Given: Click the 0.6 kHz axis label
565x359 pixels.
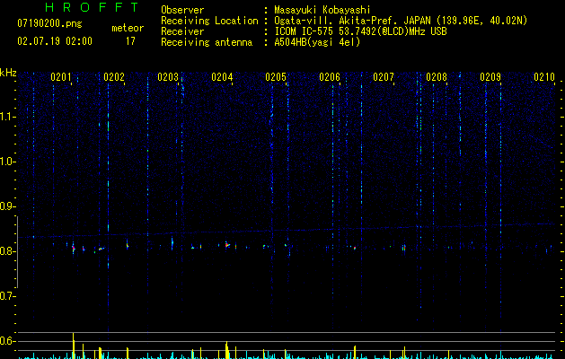Looking at the screenshot, I should (7, 341).
